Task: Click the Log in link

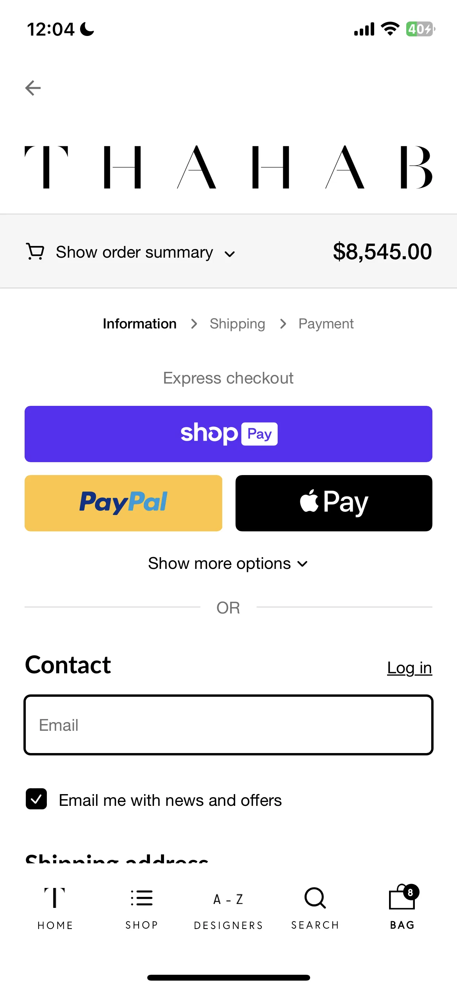Action: [409, 668]
